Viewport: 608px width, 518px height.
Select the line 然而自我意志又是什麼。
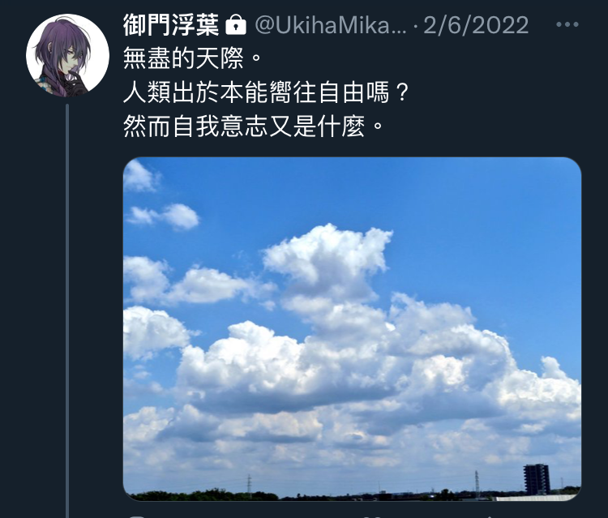click(253, 126)
